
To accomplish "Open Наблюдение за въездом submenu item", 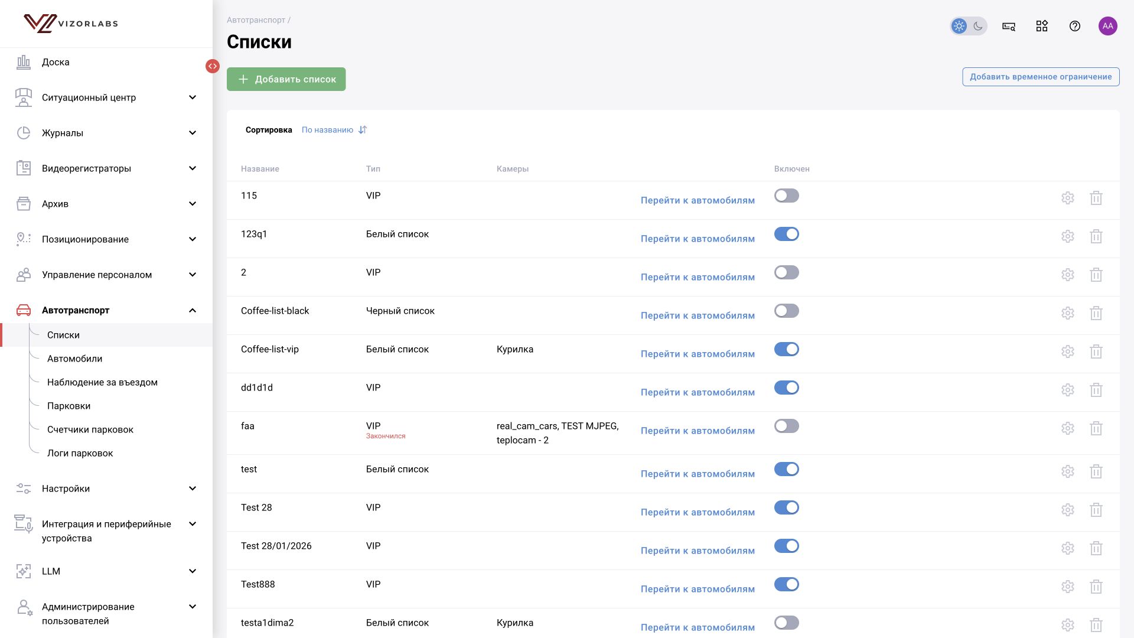I will pyautogui.click(x=102, y=382).
